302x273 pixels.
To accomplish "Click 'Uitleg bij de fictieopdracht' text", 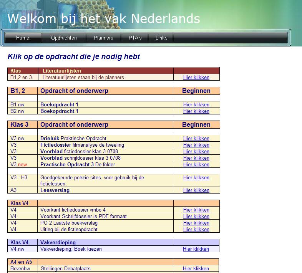I will 69,230.
